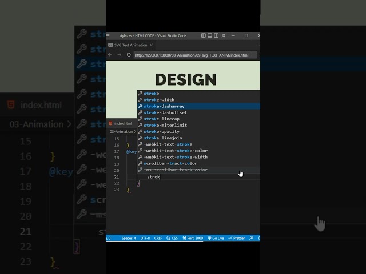Place cursor after 'strok' on line 21

[x=160, y=177]
